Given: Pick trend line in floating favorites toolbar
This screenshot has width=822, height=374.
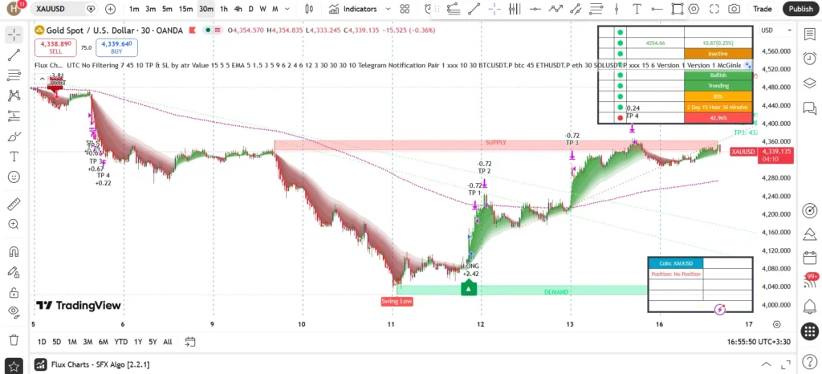Looking at the screenshot, I should [x=474, y=9].
